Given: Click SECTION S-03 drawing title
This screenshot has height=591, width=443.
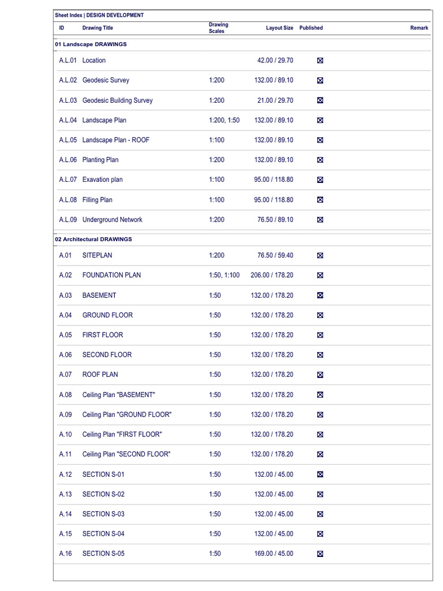Looking at the screenshot, I should (103, 514).
